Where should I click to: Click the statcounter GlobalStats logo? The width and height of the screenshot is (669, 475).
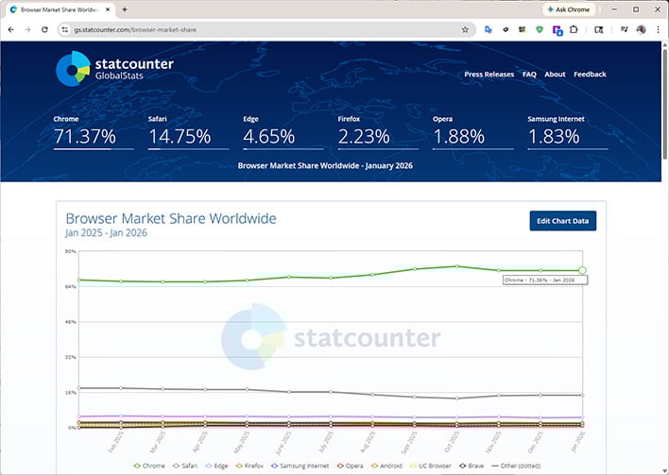(114, 69)
